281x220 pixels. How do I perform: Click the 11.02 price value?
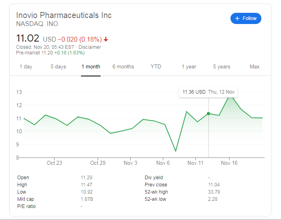click(28, 38)
